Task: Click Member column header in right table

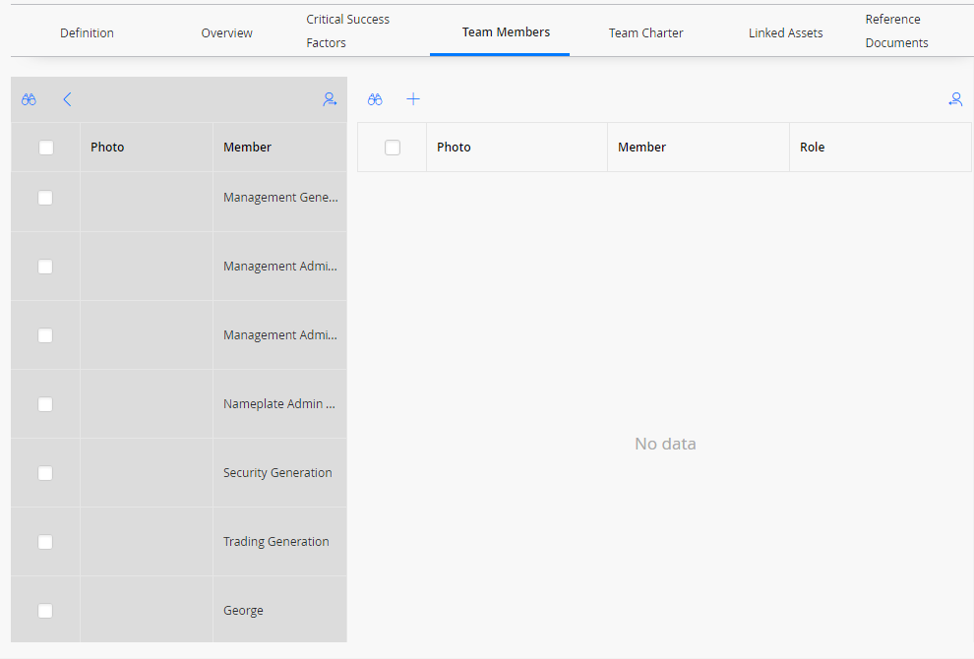Action: pyautogui.click(x=641, y=148)
